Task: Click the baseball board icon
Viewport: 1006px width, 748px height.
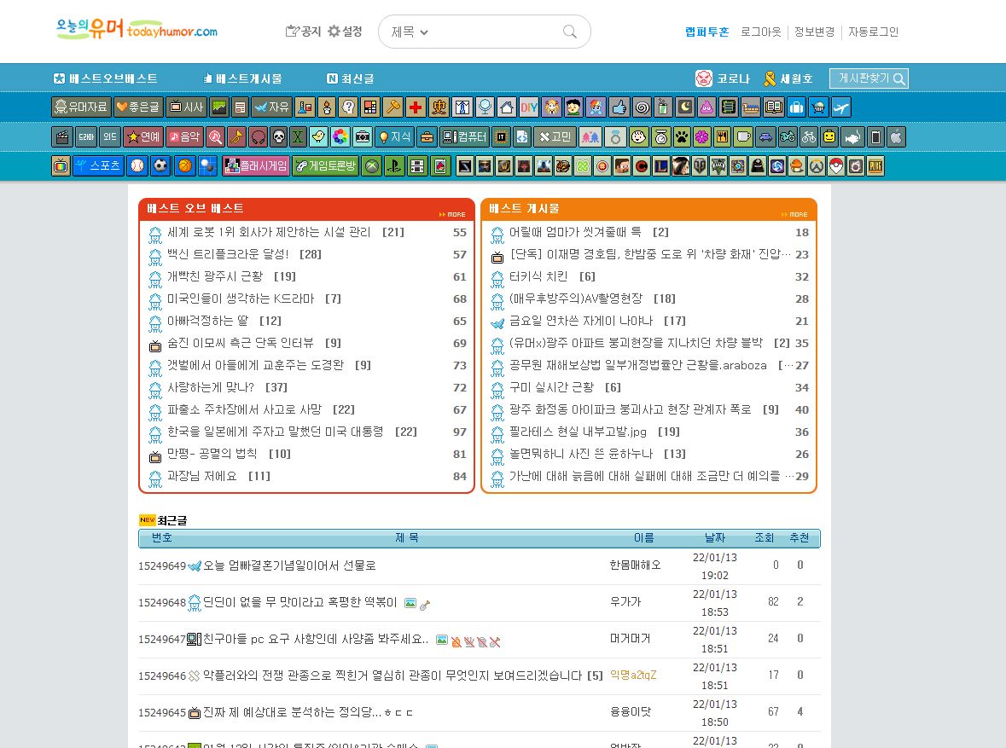Action: [x=138, y=165]
